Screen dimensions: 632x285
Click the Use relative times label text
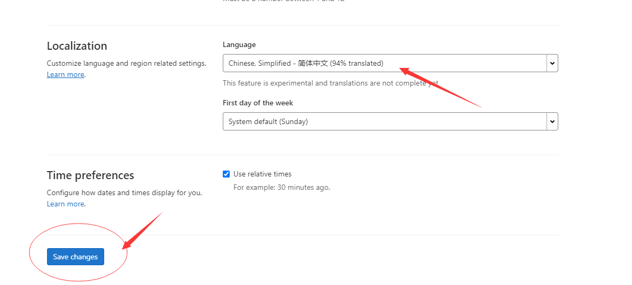click(262, 174)
